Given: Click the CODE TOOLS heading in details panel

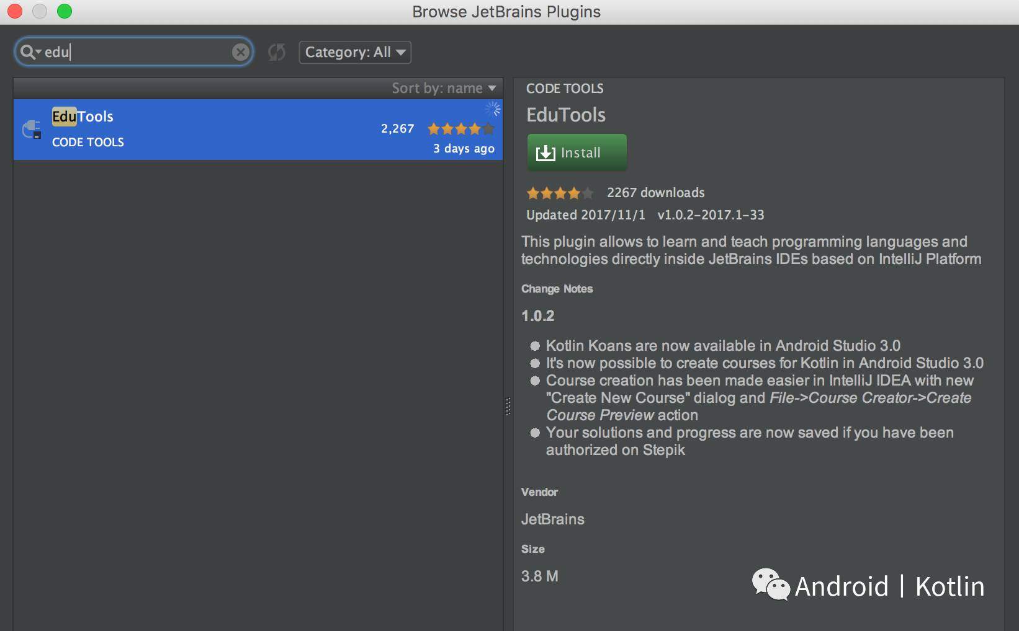Looking at the screenshot, I should click(x=565, y=89).
